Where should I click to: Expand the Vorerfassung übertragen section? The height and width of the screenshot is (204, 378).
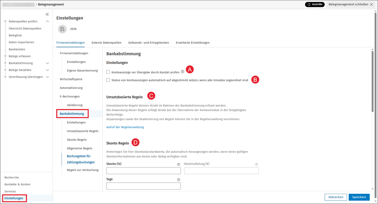[47, 77]
